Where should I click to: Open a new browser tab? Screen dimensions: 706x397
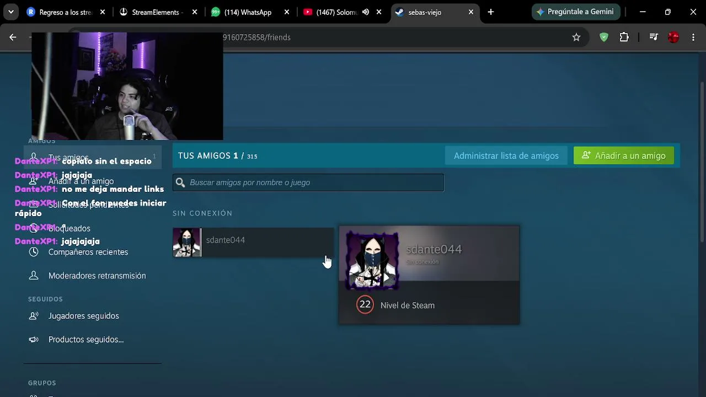coord(491,12)
